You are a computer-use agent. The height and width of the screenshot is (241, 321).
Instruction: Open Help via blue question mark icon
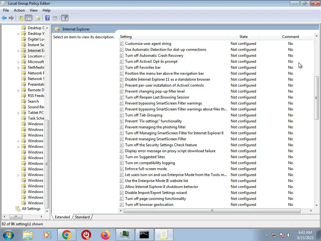coord(48,18)
